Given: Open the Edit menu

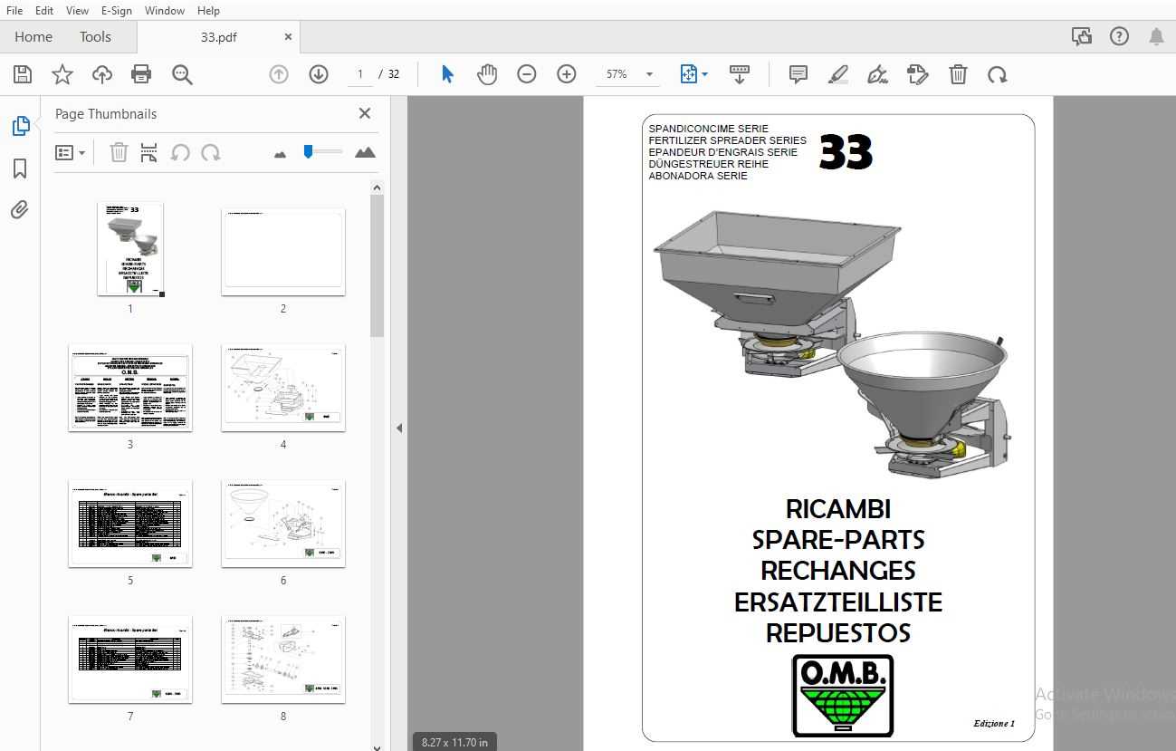Looking at the screenshot, I should [44, 10].
